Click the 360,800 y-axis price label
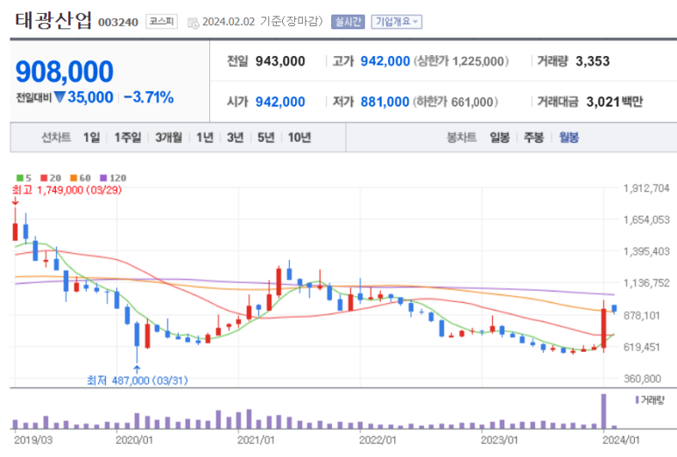Viewport: 677px width, 457px height. pyautogui.click(x=642, y=378)
